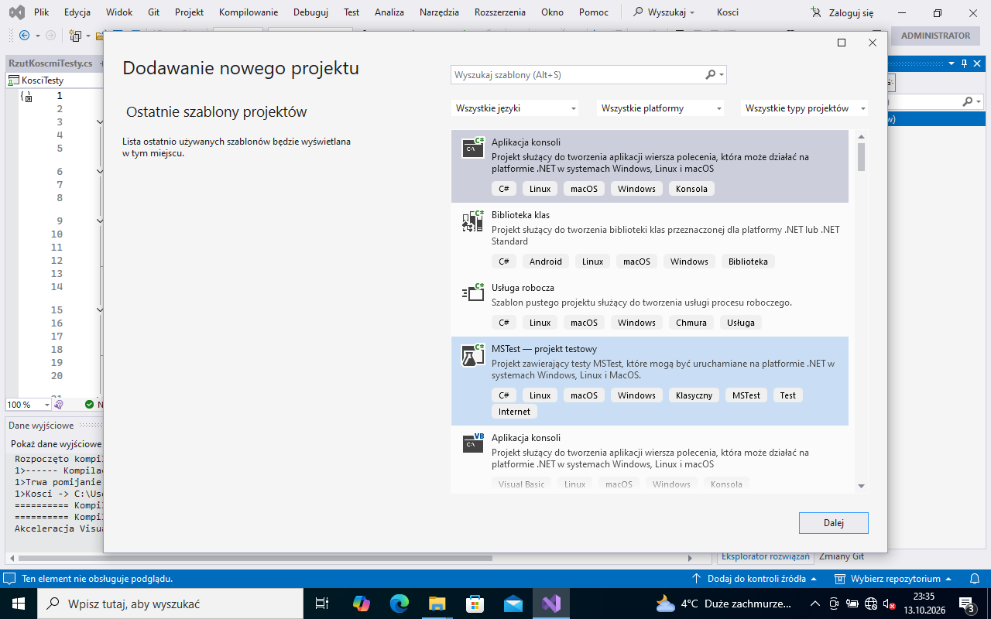Open Microsoft Store from the taskbar
The width and height of the screenshot is (991, 619).
[475, 604]
